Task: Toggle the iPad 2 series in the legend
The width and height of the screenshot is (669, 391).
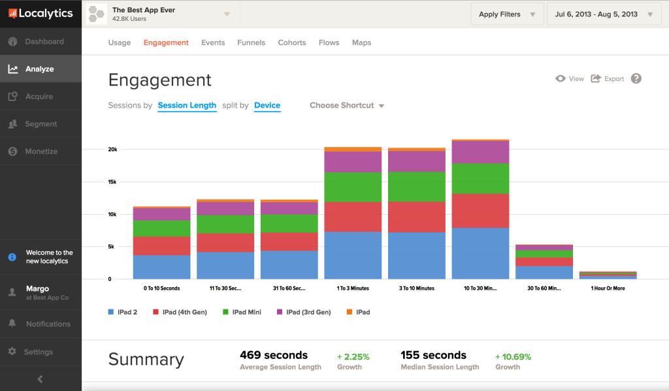Action: [x=123, y=311]
